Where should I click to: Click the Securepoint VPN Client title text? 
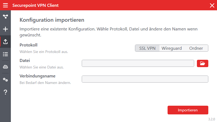[x=35, y=5]
